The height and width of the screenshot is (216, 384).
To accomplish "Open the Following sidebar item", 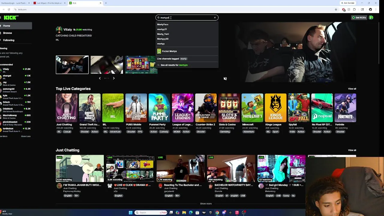I will [x=16, y=40].
